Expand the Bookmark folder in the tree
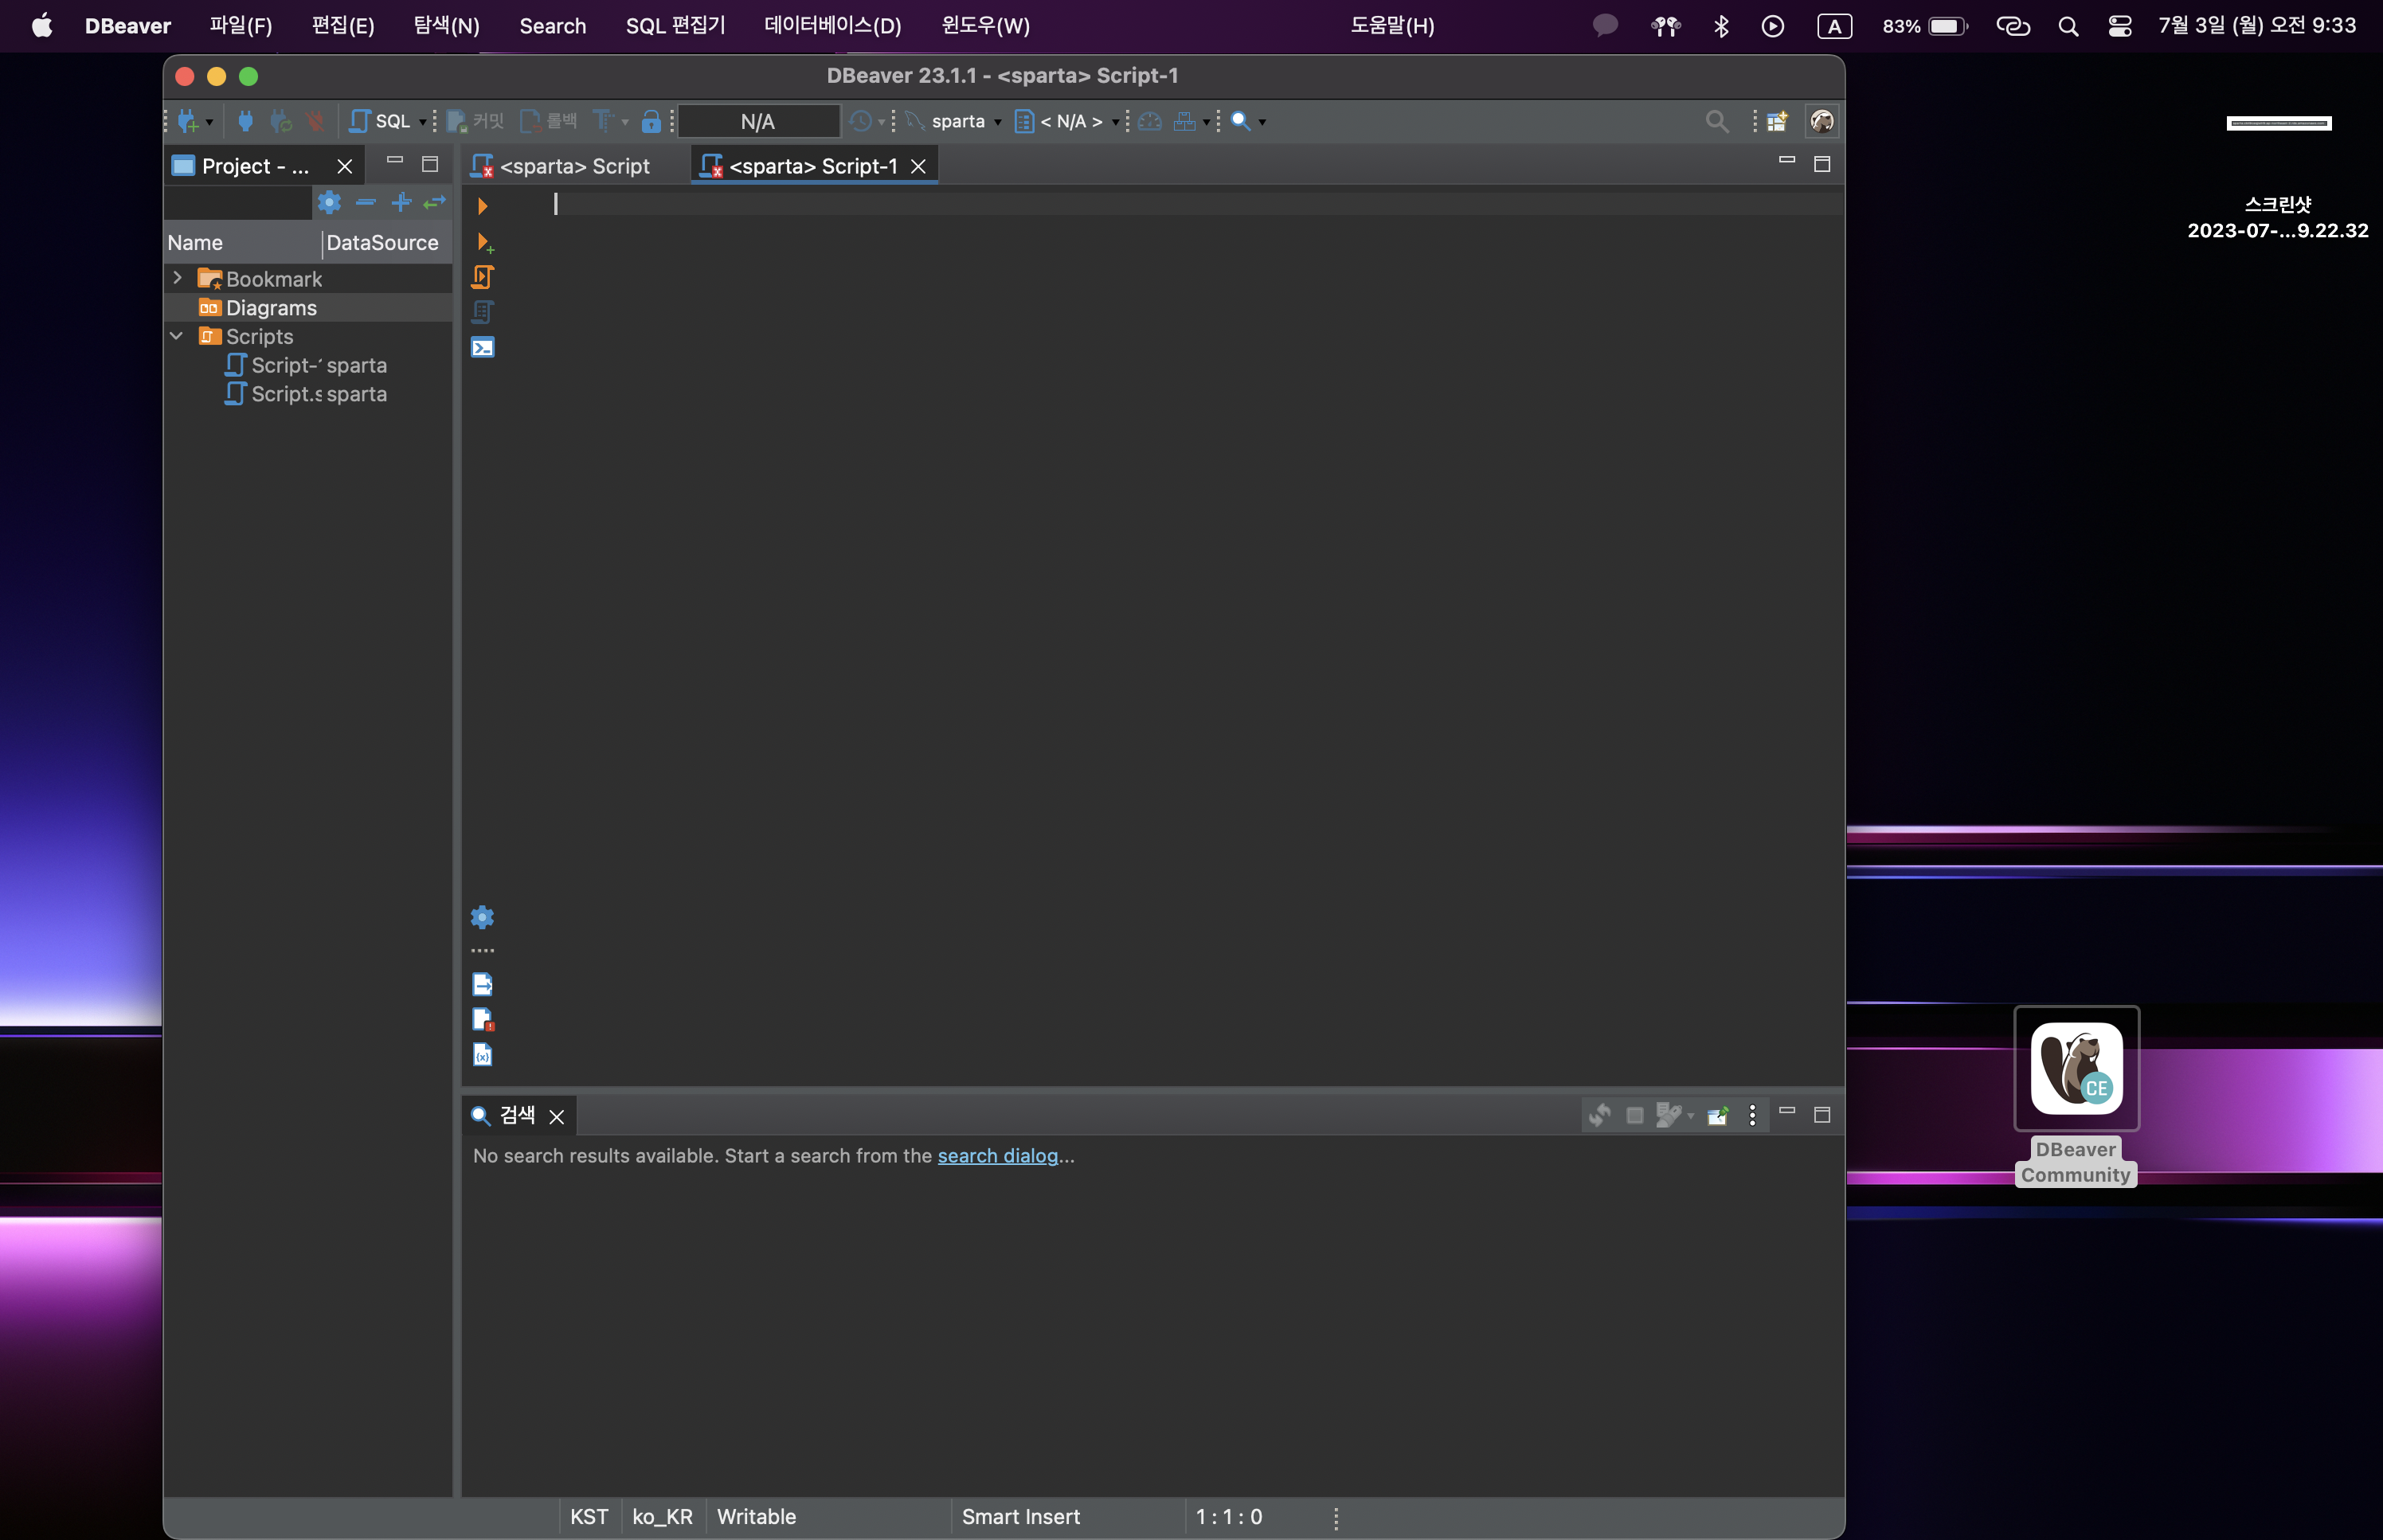The image size is (2383, 1540). click(x=178, y=278)
